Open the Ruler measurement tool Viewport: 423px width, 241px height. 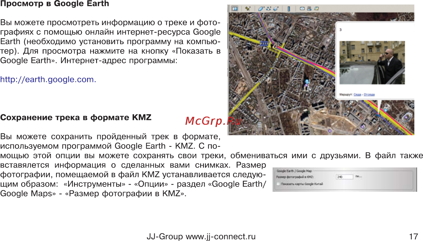coord(289,8)
